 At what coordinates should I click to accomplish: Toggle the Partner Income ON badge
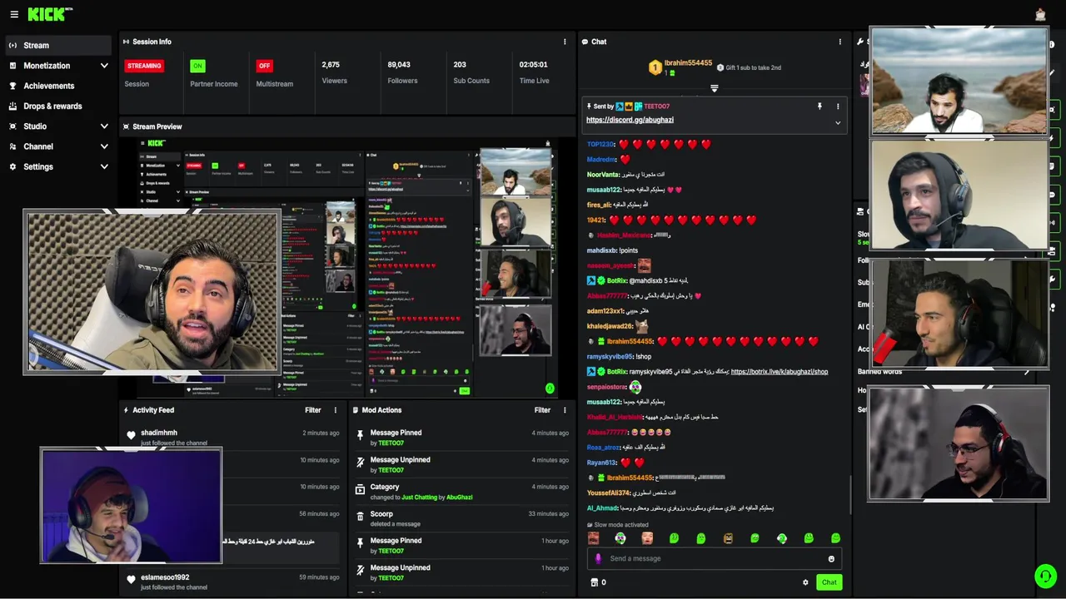pos(197,66)
